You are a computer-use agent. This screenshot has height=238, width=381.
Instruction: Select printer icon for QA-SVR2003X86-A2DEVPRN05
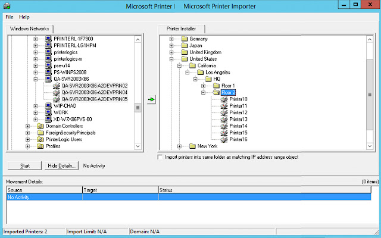point(57,99)
